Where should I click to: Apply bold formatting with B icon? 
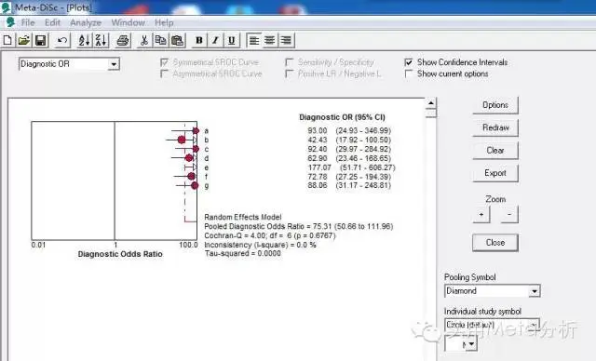click(198, 40)
